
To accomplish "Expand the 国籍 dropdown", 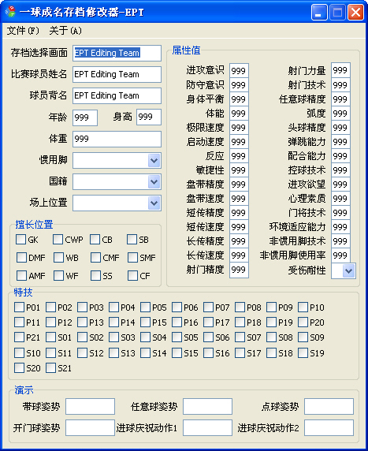I will pos(154,182).
